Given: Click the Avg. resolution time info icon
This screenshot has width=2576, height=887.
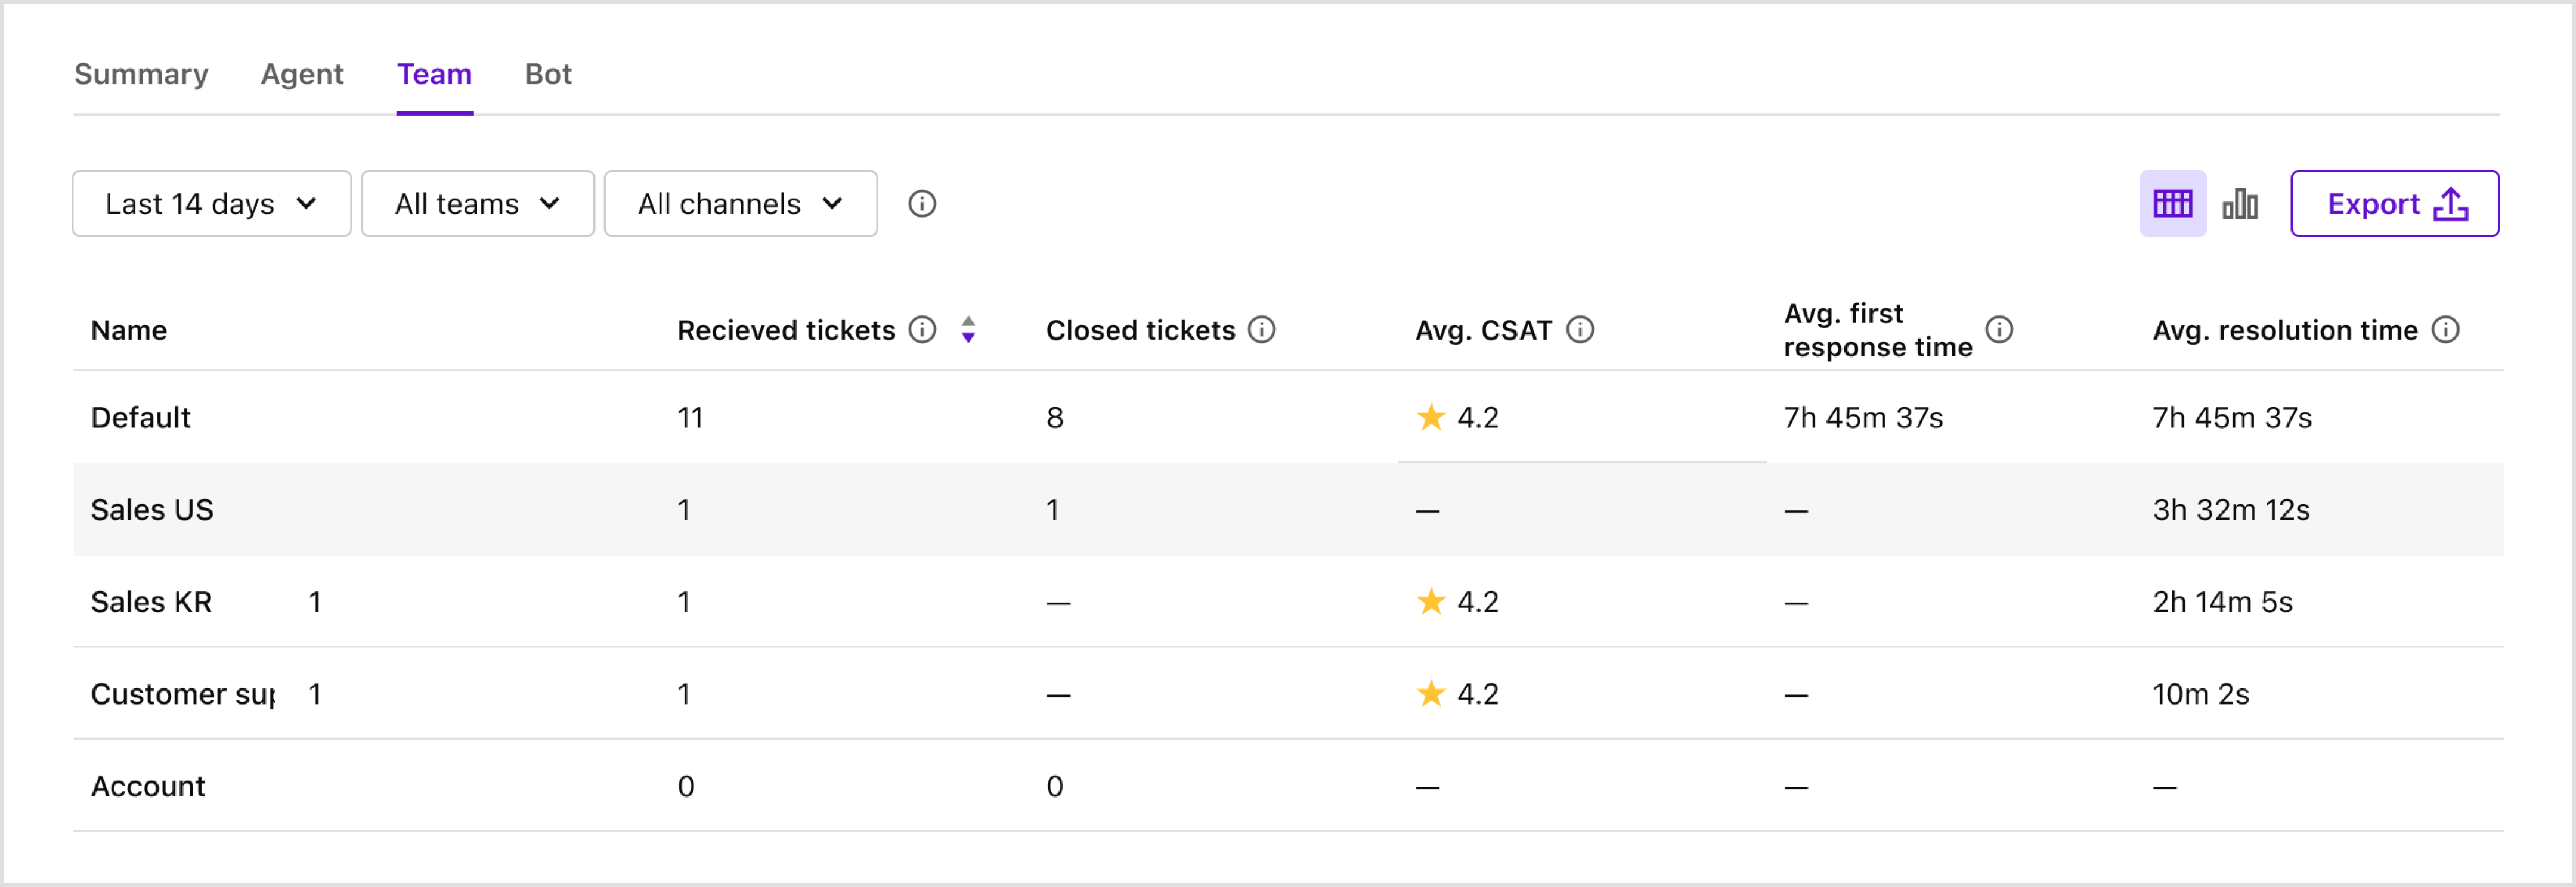Looking at the screenshot, I should (x=2447, y=329).
